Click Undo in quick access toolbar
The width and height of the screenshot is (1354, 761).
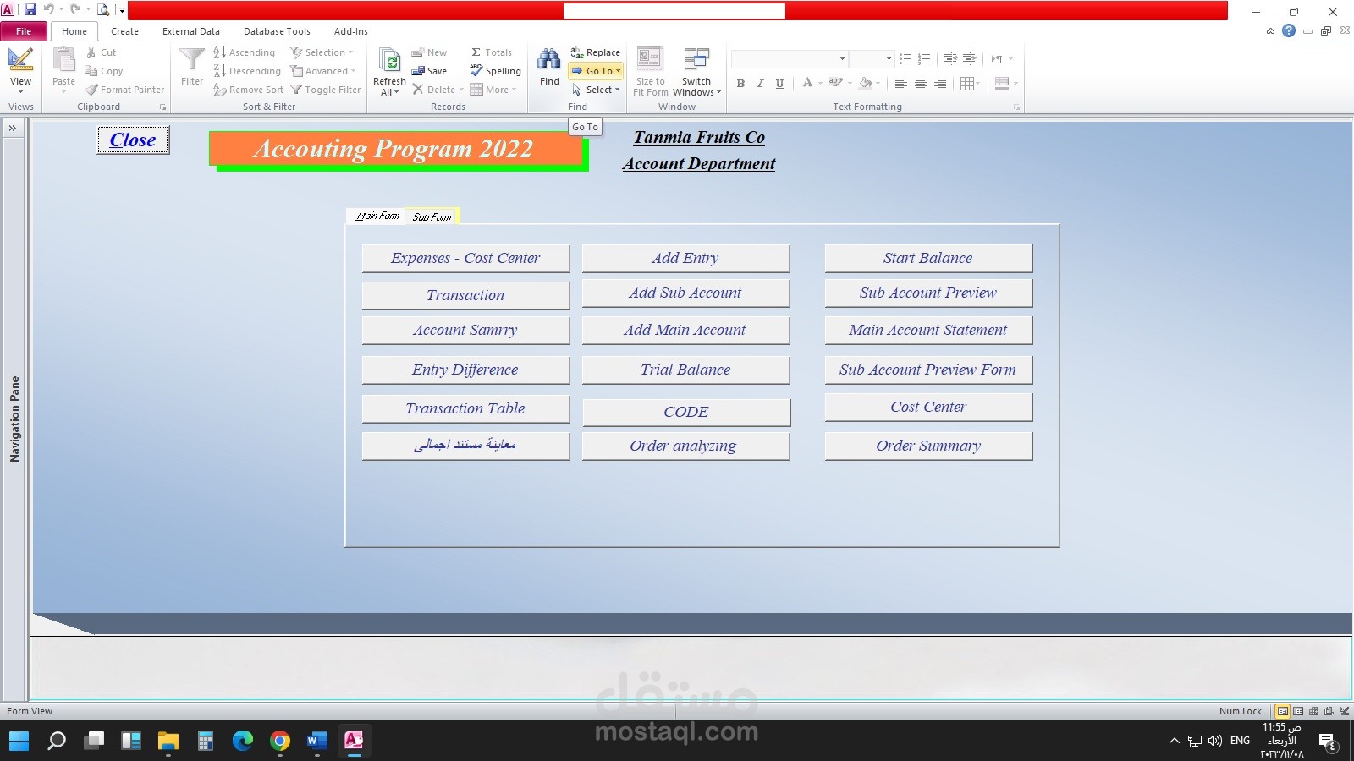(49, 10)
